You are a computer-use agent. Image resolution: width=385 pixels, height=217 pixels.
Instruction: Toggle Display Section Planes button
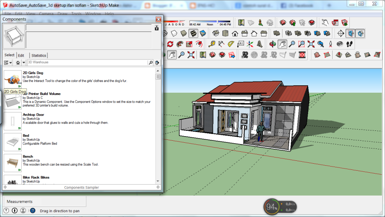(x=351, y=33)
